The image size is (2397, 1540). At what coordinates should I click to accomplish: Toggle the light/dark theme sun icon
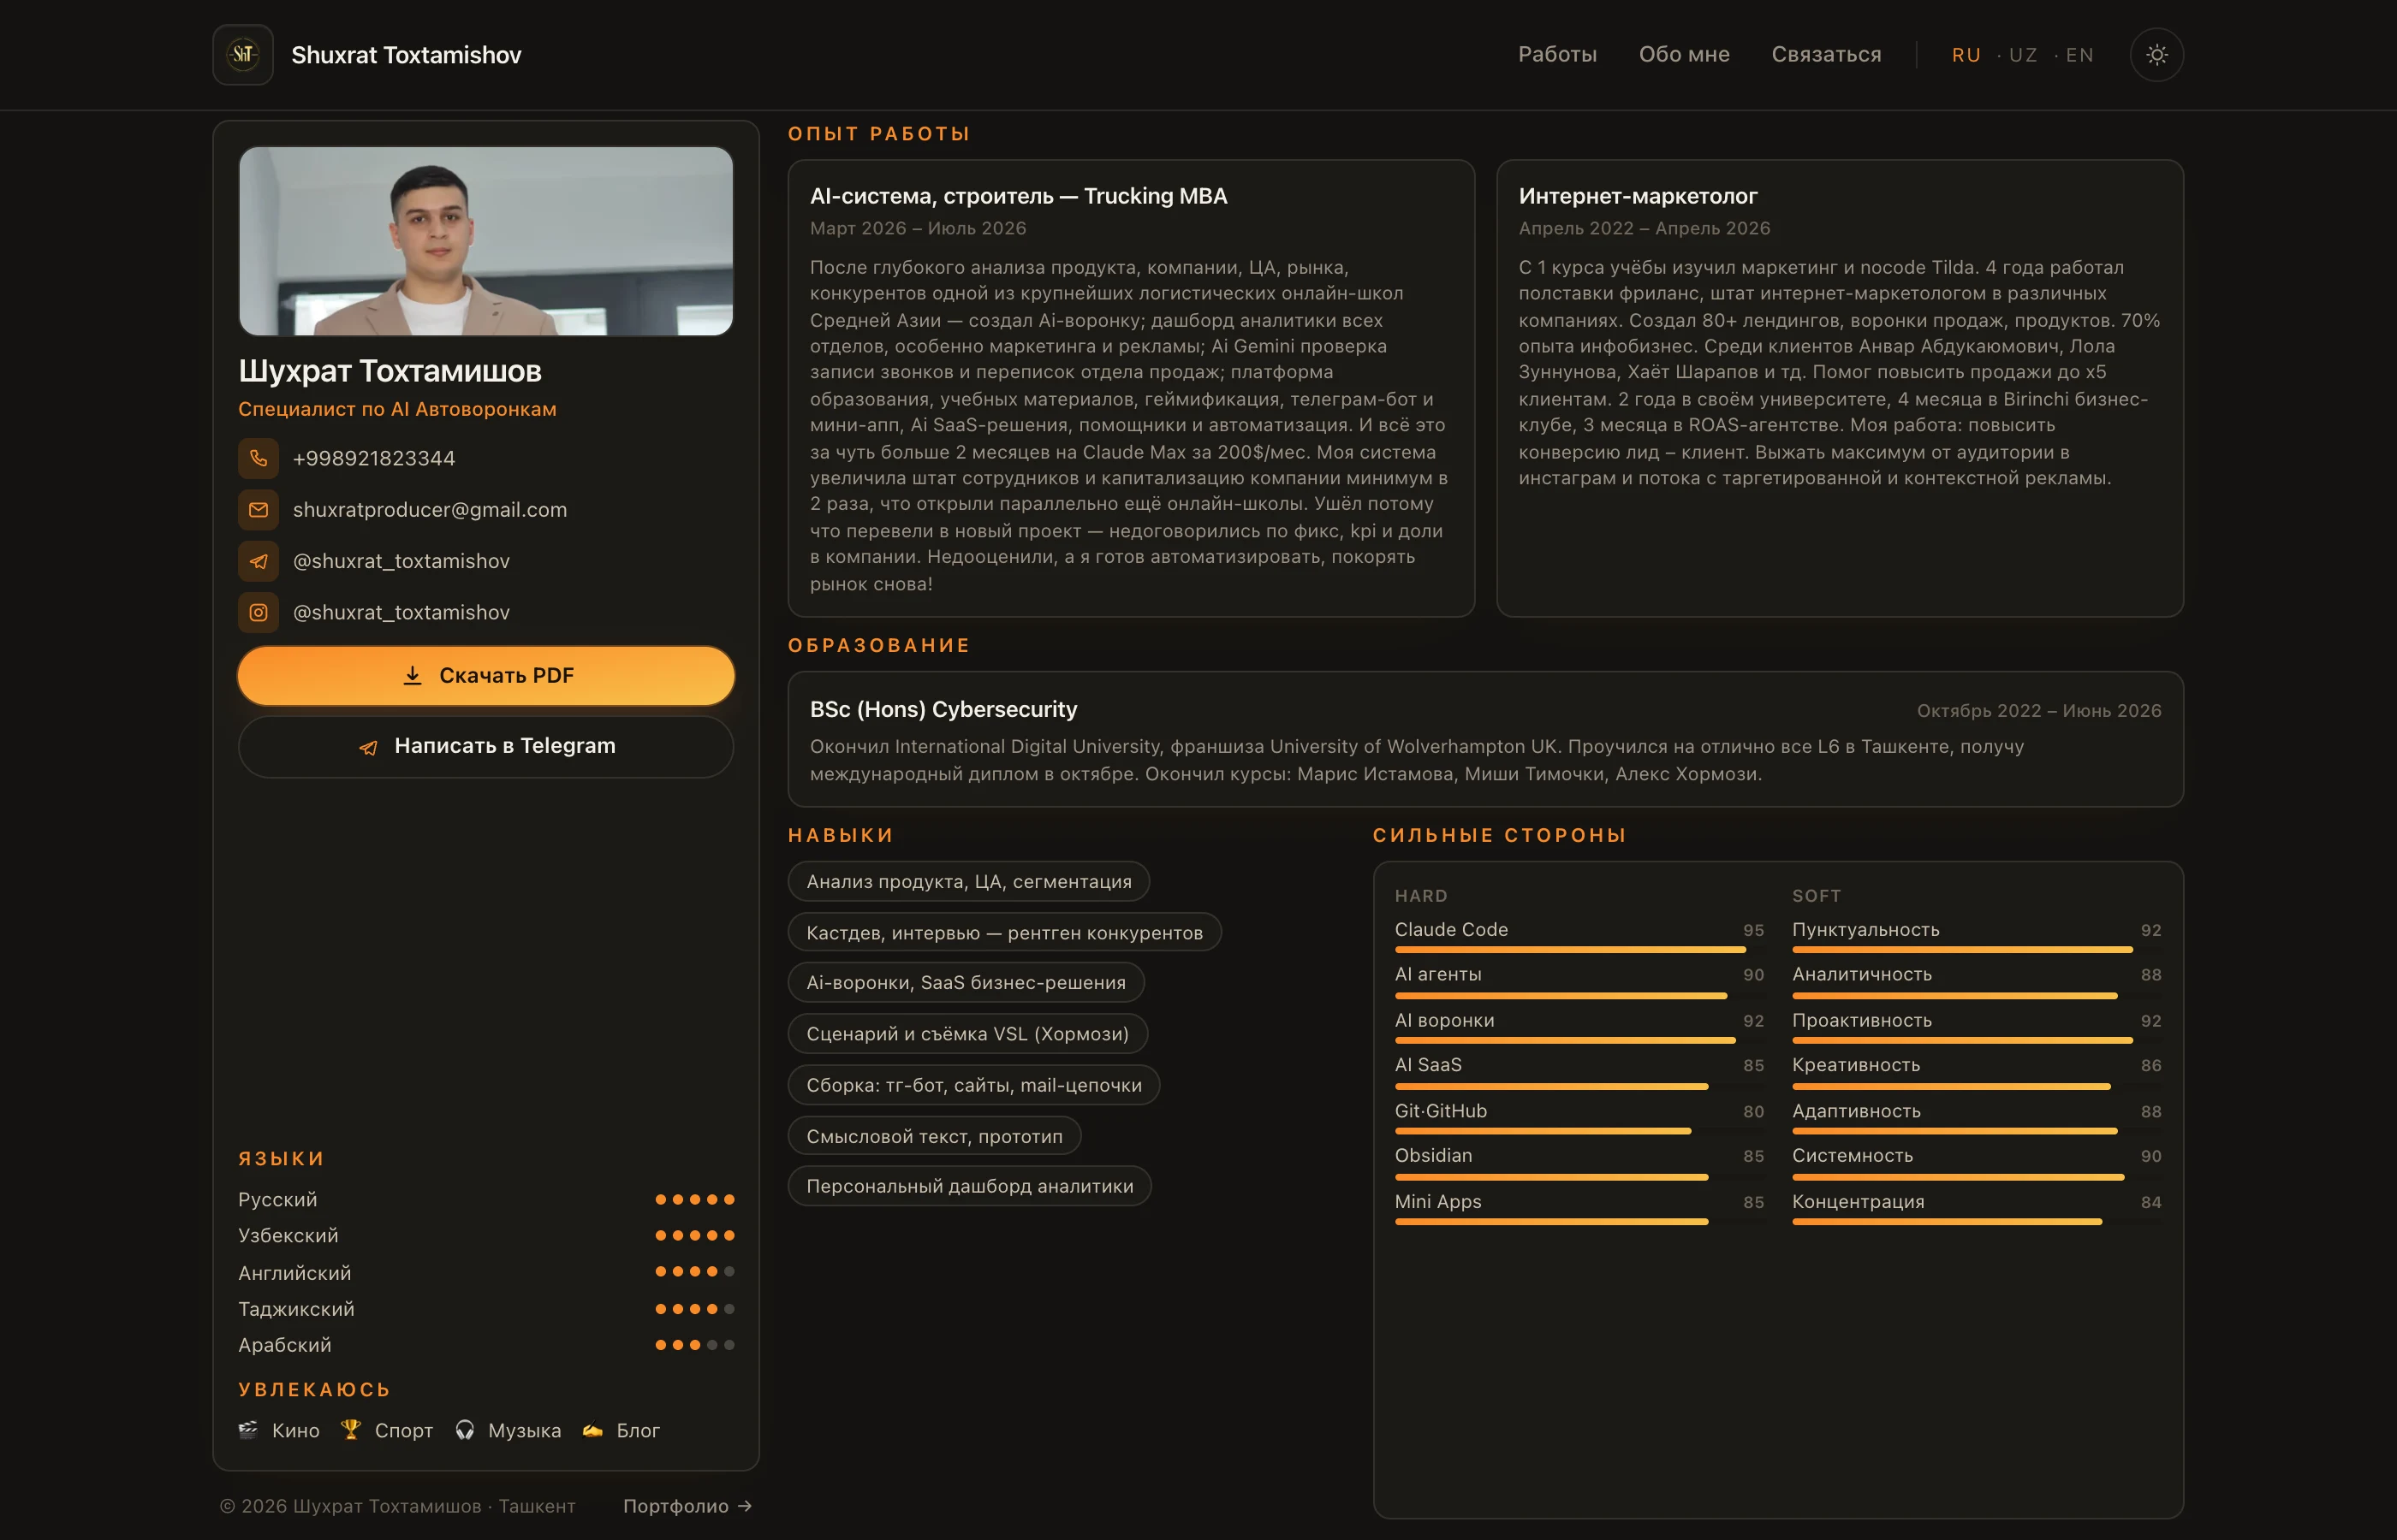point(2156,55)
